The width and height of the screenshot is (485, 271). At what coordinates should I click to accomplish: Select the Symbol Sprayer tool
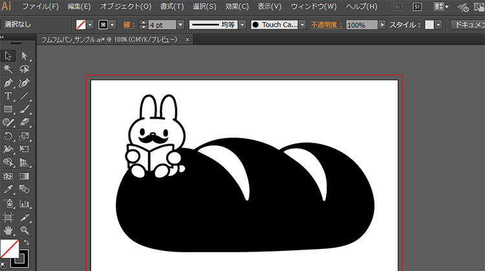coord(8,204)
